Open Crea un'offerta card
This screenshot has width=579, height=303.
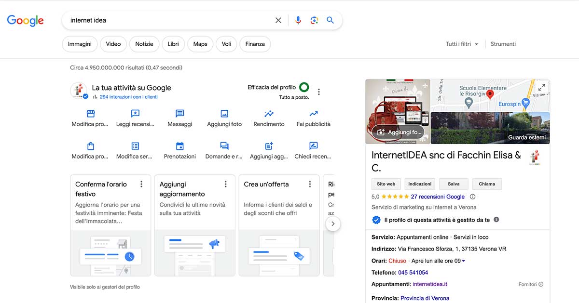click(279, 225)
